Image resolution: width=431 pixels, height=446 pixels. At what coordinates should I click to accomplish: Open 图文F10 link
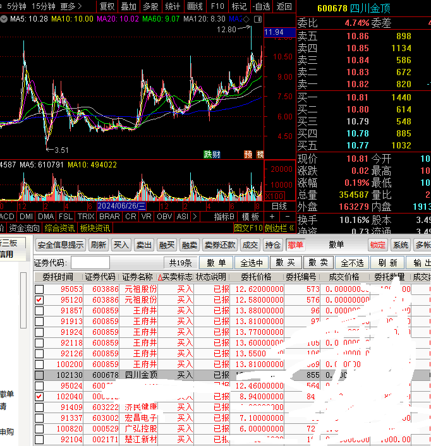coord(248,228)
